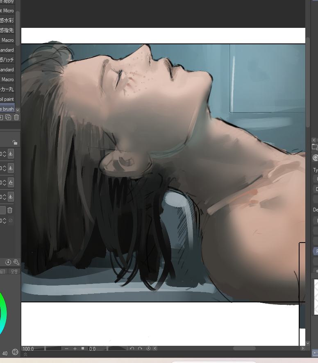This screenshot has width=318, height=363.
Task: Toggle the tool property lock icon
Action: pos(15,143)
